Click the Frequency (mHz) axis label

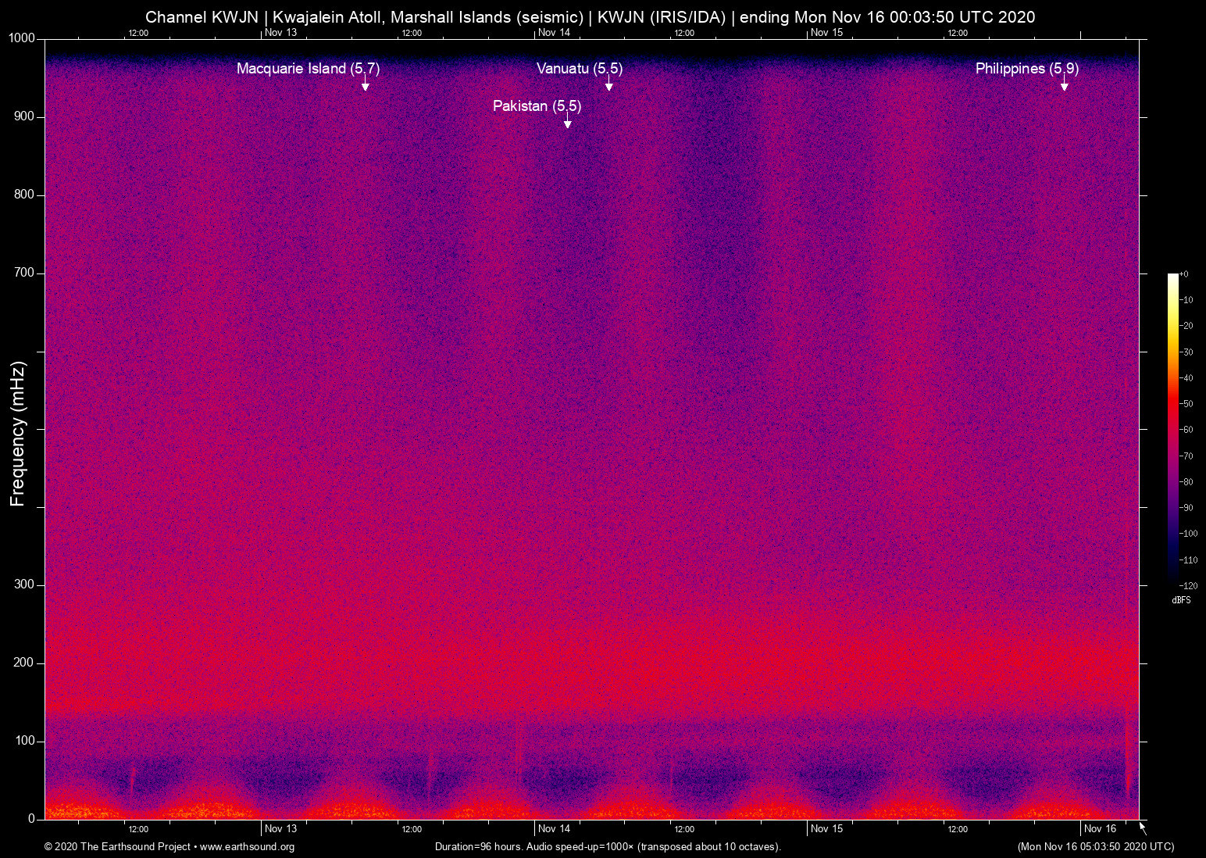[16, 428]
